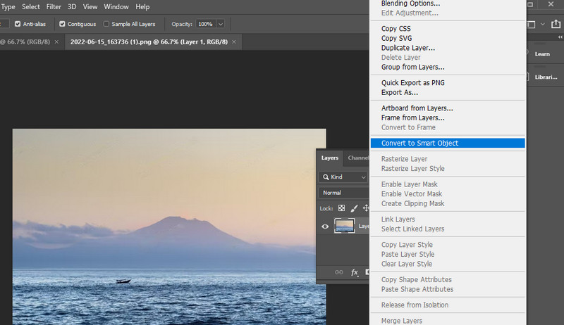
Task: Click the lock image pixels brush icon
Action: point(355,208)
